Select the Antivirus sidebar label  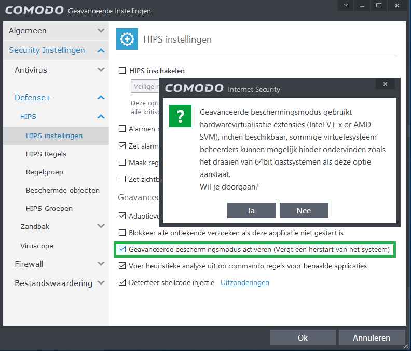[31, 70]
